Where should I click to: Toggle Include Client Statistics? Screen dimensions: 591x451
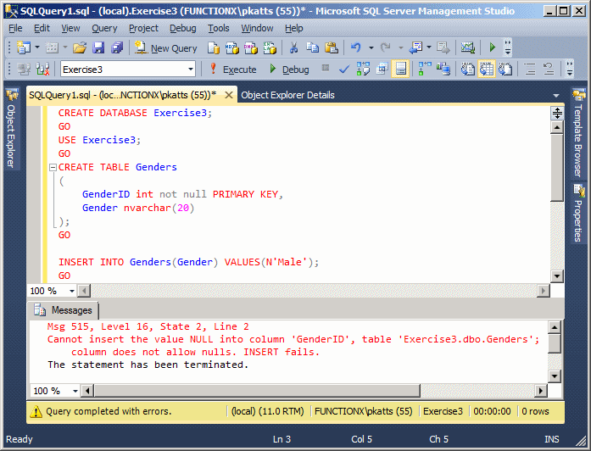443,70
